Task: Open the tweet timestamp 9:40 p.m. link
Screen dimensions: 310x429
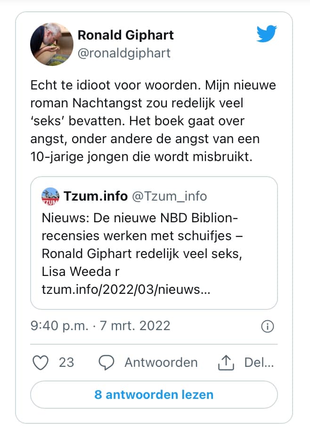Action: [58, 325]
